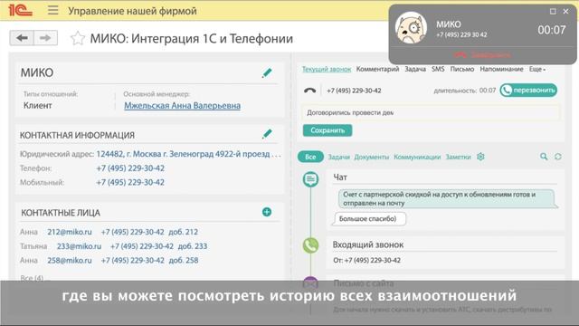Image resolution: width=579 pixels, height=326 pixels.
Task: Search the interaction history with magnifier icon
Action: tap(544, 157)
